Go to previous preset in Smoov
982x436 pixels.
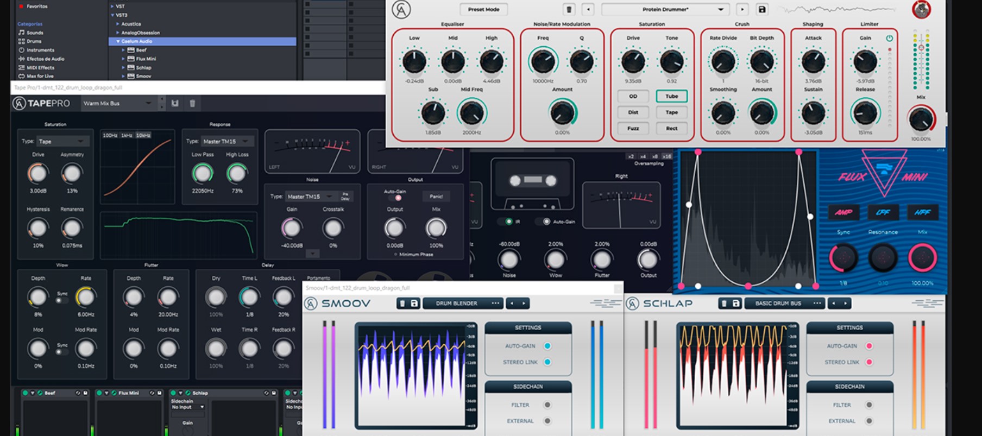tap(512, 304)
